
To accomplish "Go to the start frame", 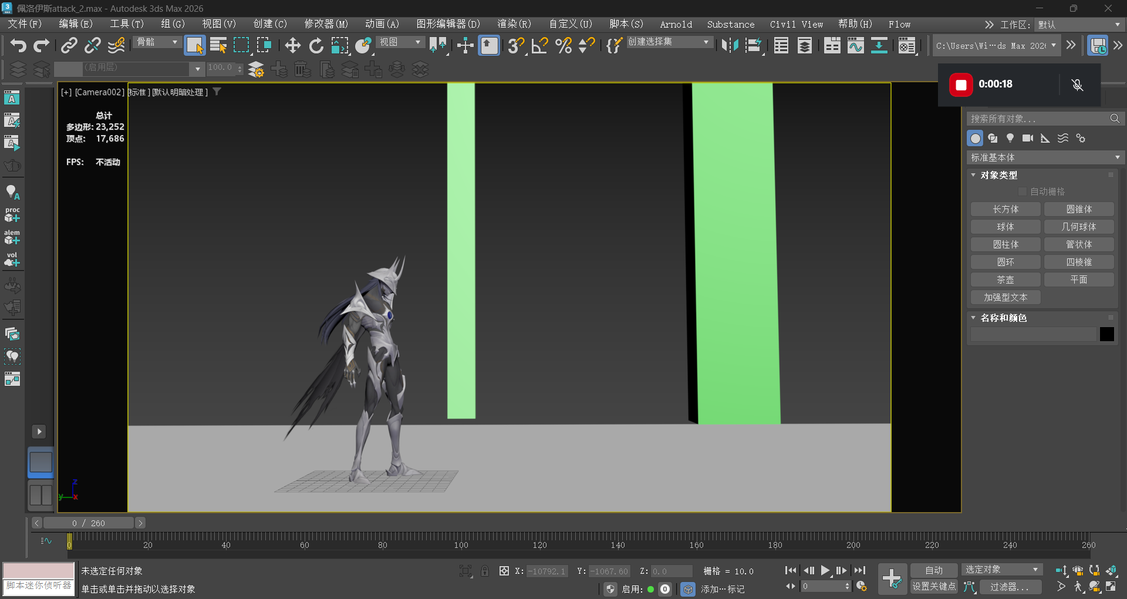I will 791,570.
